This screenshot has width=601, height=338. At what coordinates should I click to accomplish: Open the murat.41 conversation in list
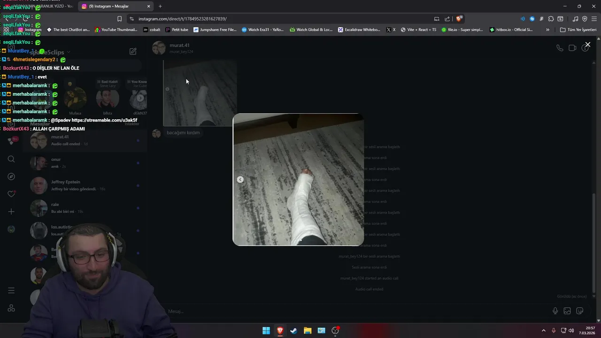point(85,140)
